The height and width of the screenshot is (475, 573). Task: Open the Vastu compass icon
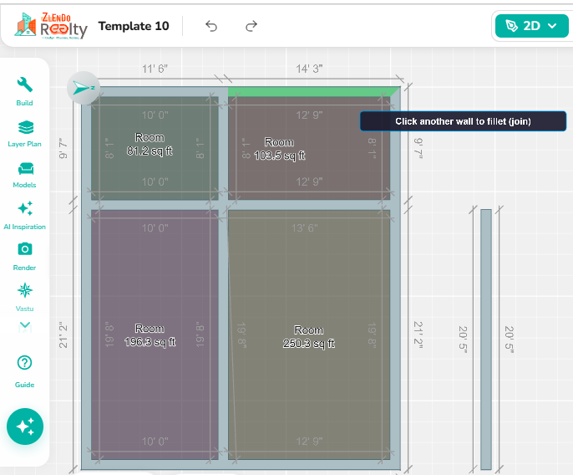point(25,290)
